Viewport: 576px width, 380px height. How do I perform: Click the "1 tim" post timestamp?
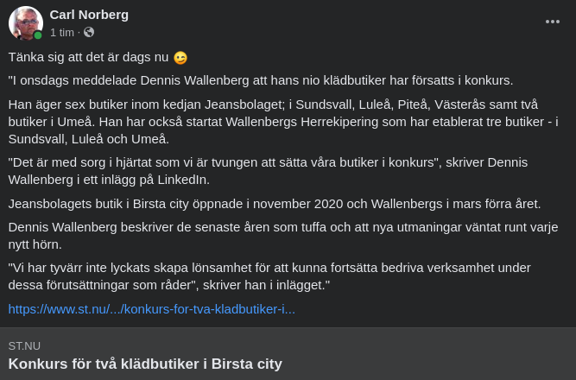[x=61, y=32]
